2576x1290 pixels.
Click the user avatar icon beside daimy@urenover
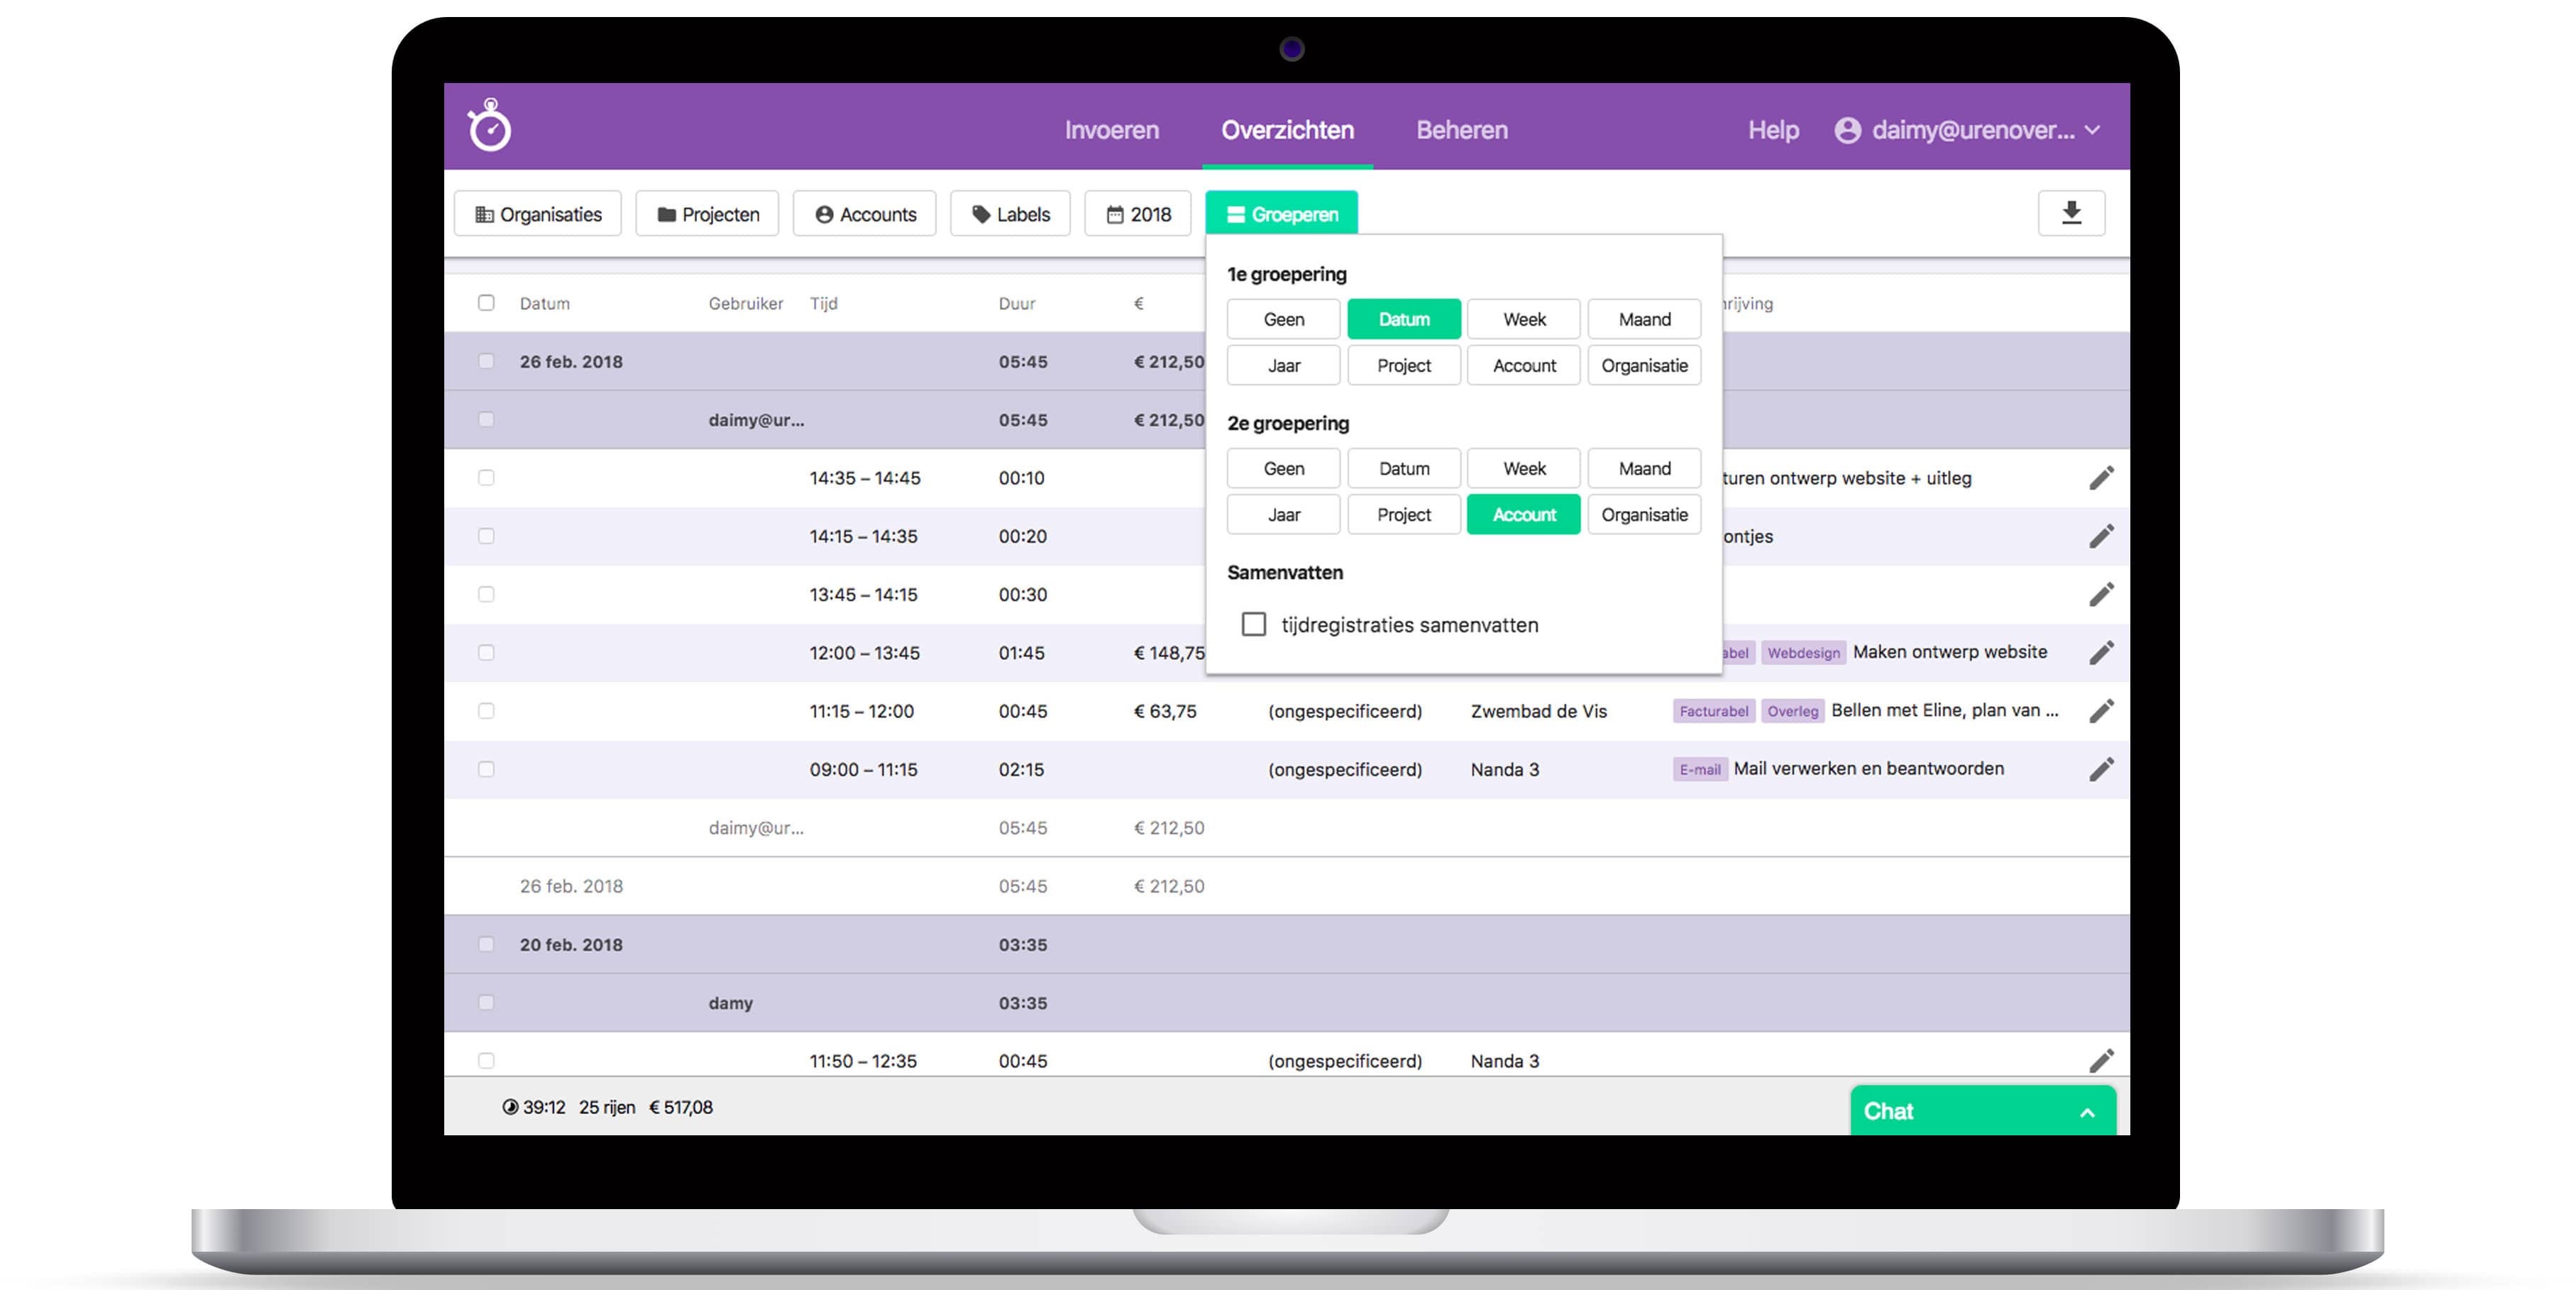[x=1847, y=130]
